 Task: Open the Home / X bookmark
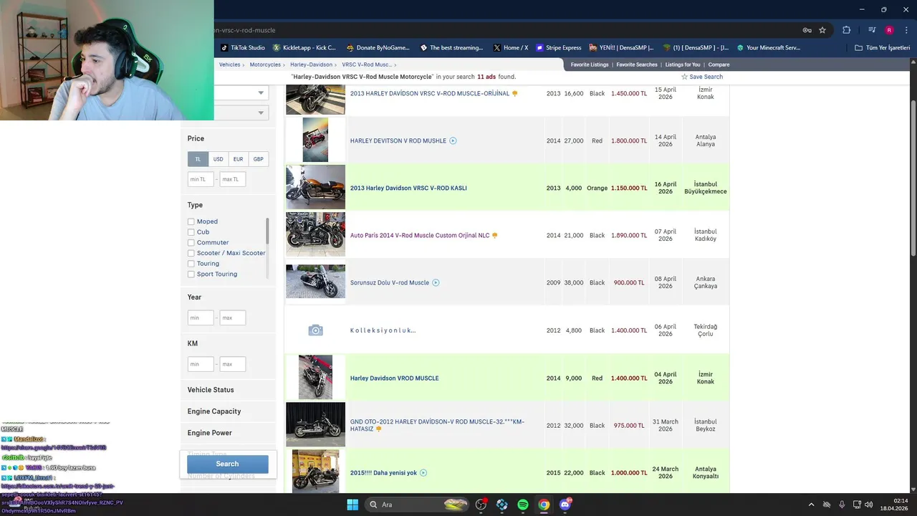(510, 48)
